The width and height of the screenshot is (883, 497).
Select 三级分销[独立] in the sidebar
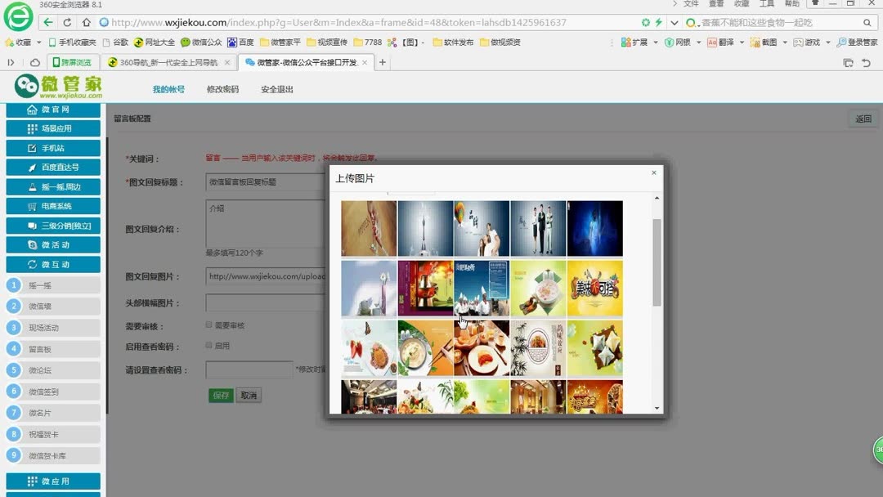pyautogui.click(x=55, y=226)
